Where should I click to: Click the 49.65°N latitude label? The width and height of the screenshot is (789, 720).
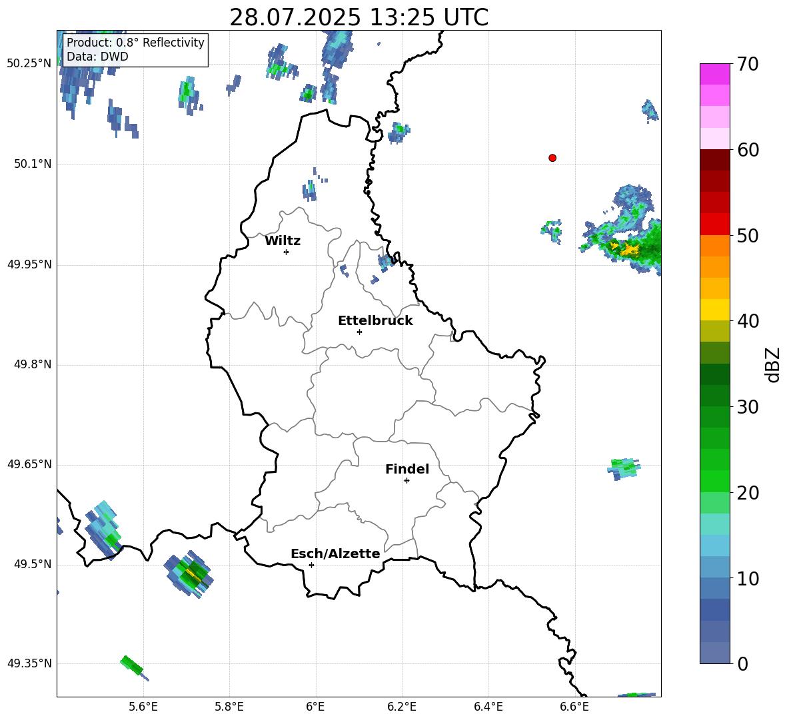pos(29,464)
